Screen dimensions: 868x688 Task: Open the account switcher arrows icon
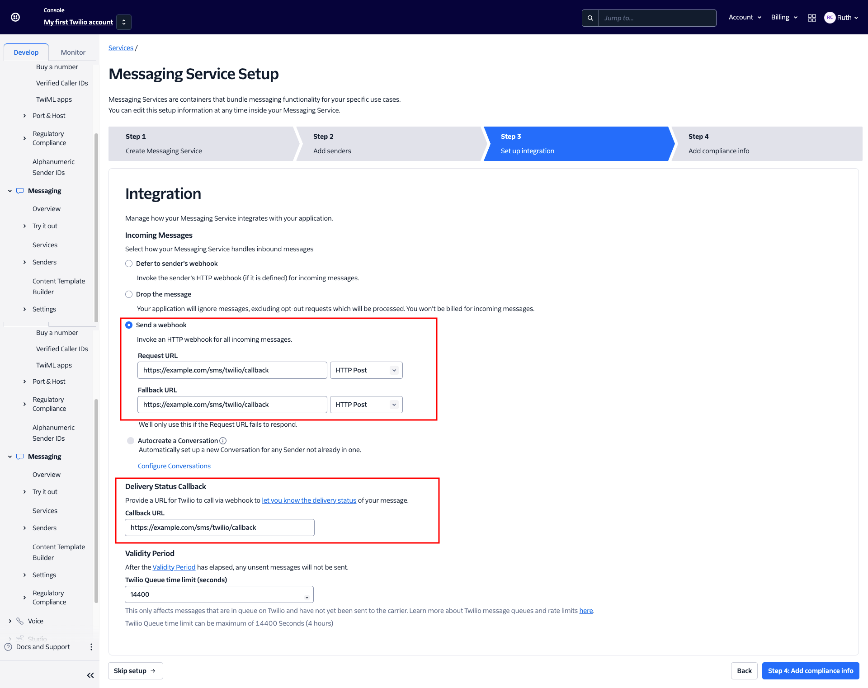tap(124, 22)
